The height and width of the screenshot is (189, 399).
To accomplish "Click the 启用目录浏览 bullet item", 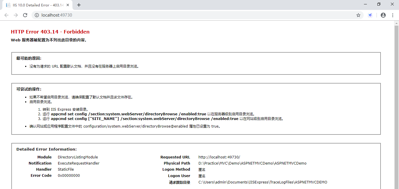I will pyautogui.click(x=41, y=102).
